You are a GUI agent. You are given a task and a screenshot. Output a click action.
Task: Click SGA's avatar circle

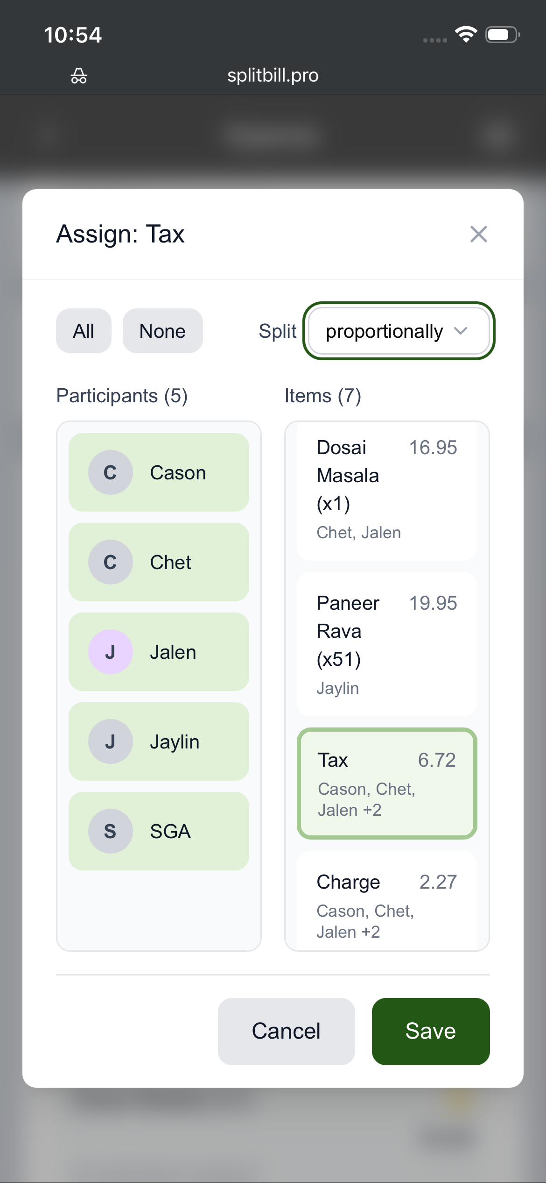tap(110, 831)
